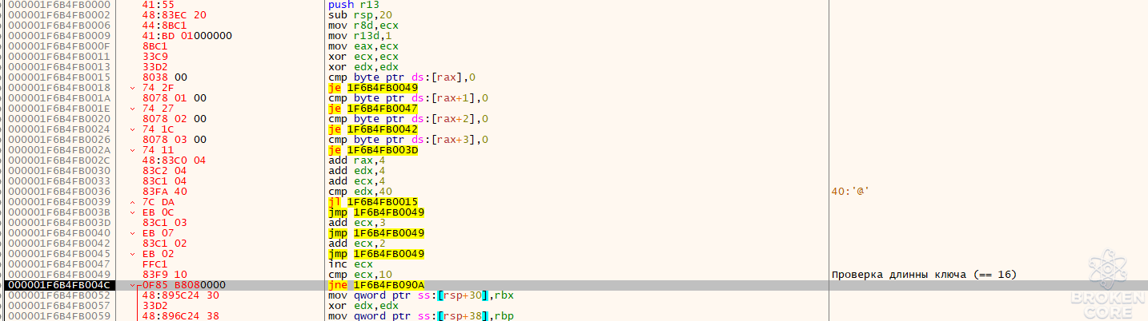The image size is (1148, 321).
Task: Click opcode bytes '74 2F'
Action: point(157,88)
